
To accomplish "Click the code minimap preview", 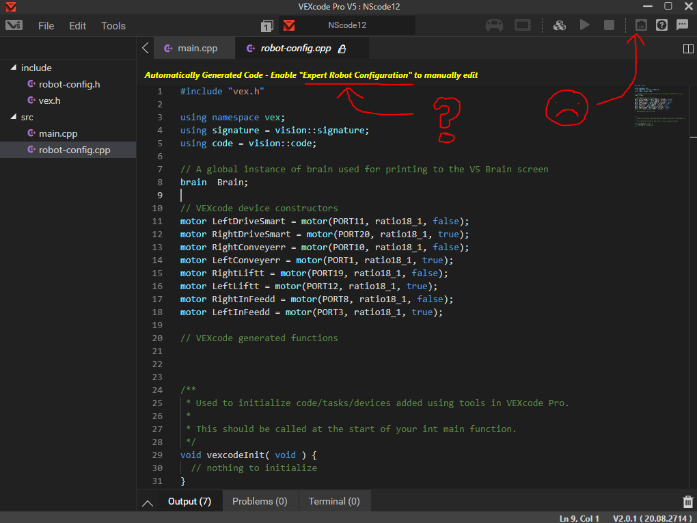I will (x=659, y=106).
